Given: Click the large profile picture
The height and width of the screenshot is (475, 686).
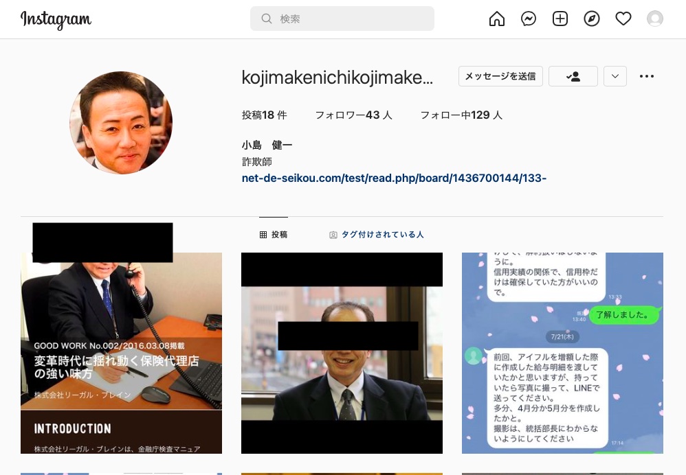Looking at the screenshot, I should coord(121,123).
